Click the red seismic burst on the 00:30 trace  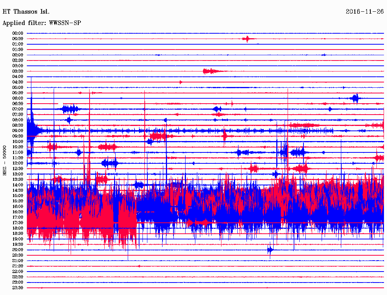click(x=248, y=39)
